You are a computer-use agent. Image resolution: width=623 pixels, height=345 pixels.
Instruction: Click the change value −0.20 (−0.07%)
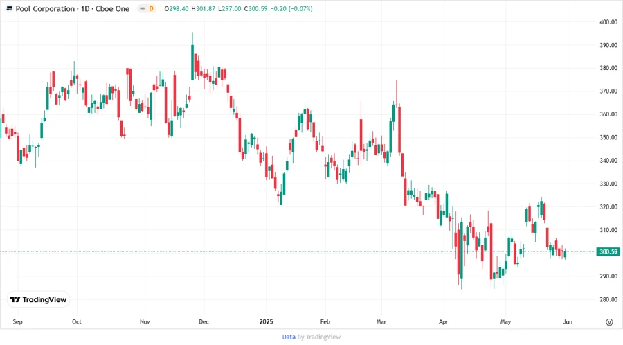pos(291,9)
